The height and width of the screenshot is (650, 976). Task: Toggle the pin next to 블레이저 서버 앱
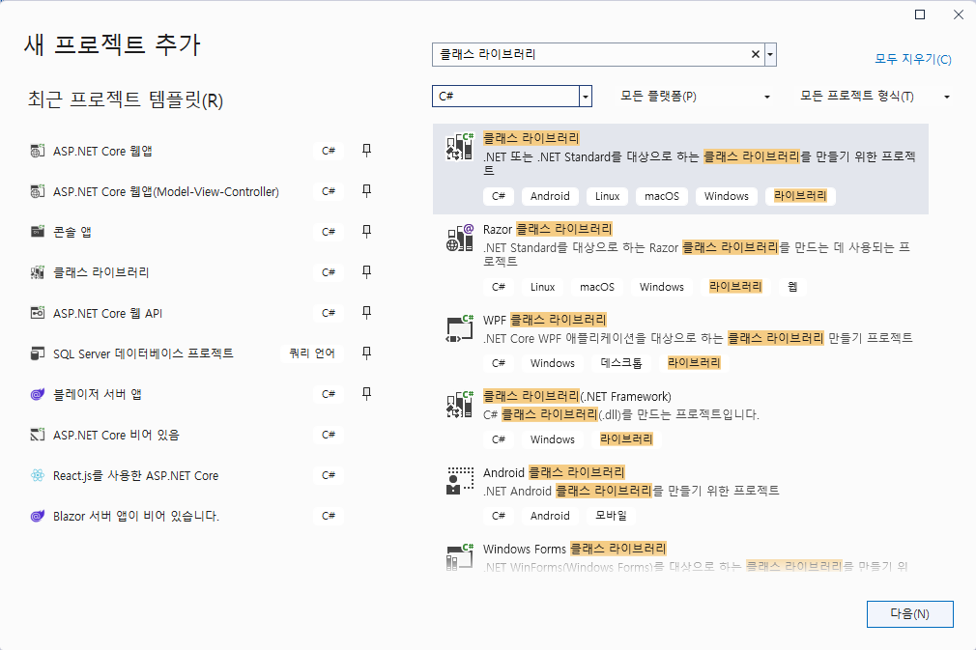click(366, 394)
